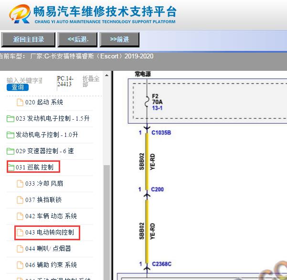Focus the 输入关键字 search field
Screen dimensions: 287x280
coord(24,80)
